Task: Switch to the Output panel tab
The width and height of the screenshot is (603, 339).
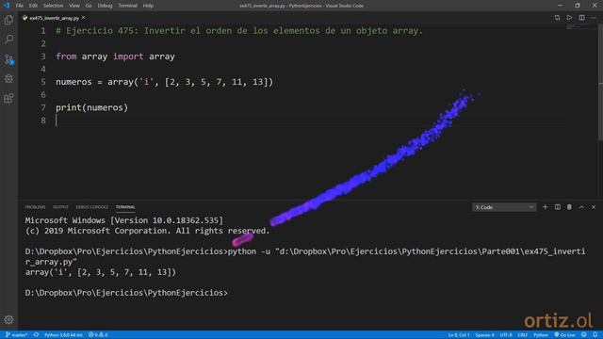Action: [x=60, y=207]
